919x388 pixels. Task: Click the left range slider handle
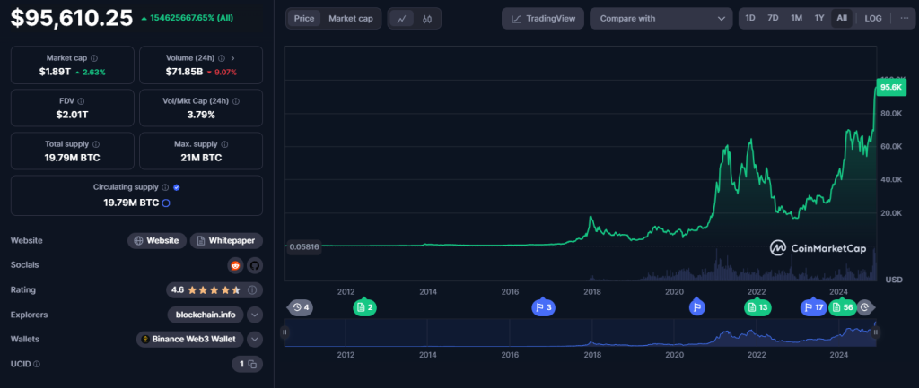(284, 332)
